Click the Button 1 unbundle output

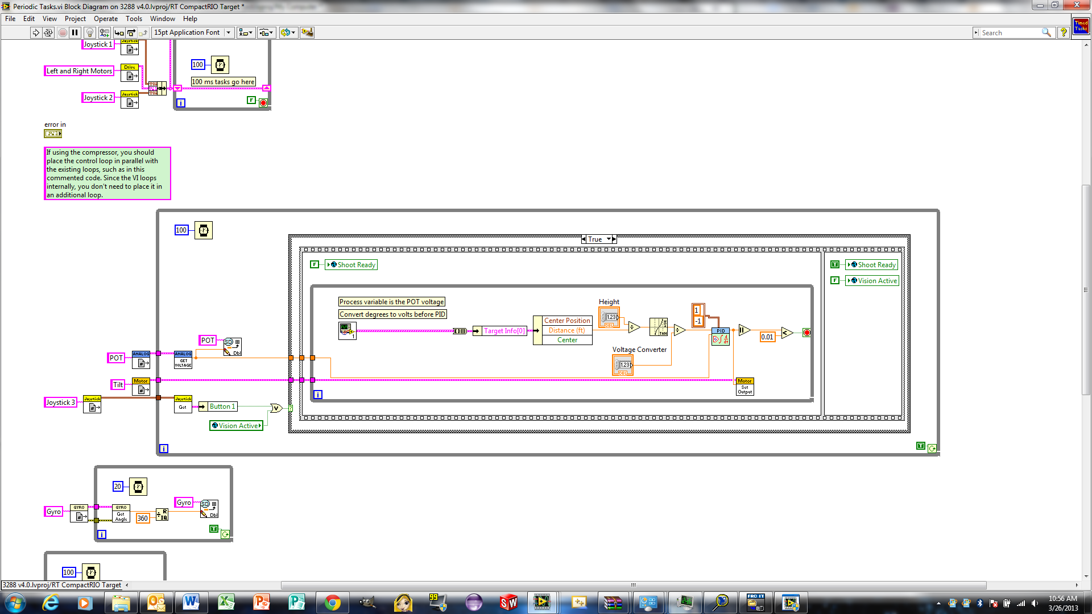pos(222,406)
